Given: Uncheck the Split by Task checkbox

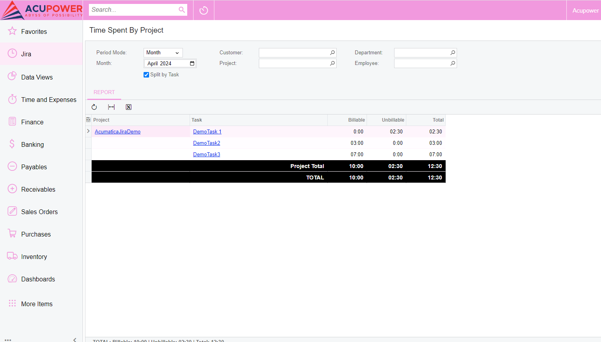Looking at the screenshot, I should pyautogui.click(x=146, y=75).
